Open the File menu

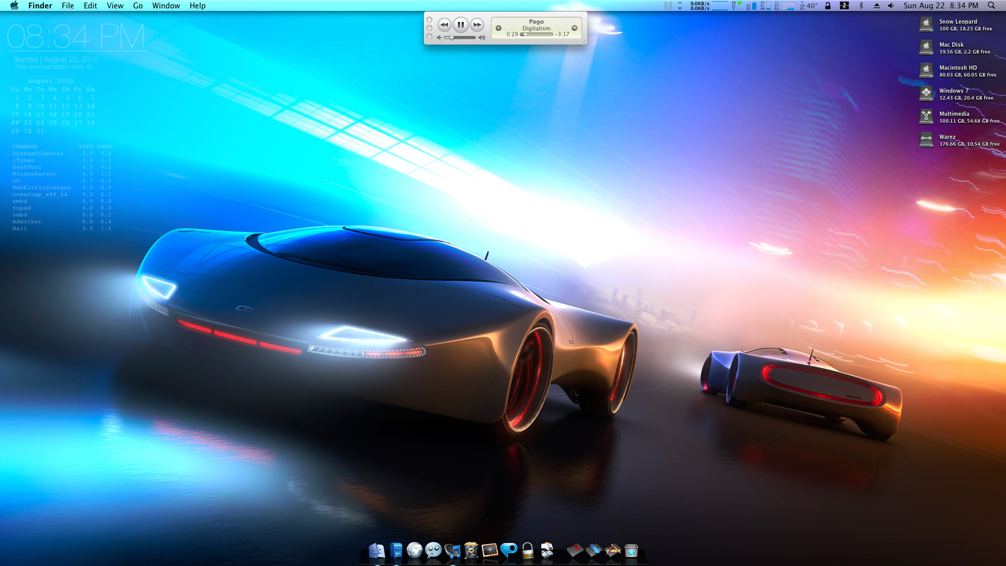tap(68, 6)
